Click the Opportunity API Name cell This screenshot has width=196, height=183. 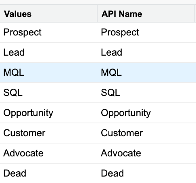coord(146,113)
